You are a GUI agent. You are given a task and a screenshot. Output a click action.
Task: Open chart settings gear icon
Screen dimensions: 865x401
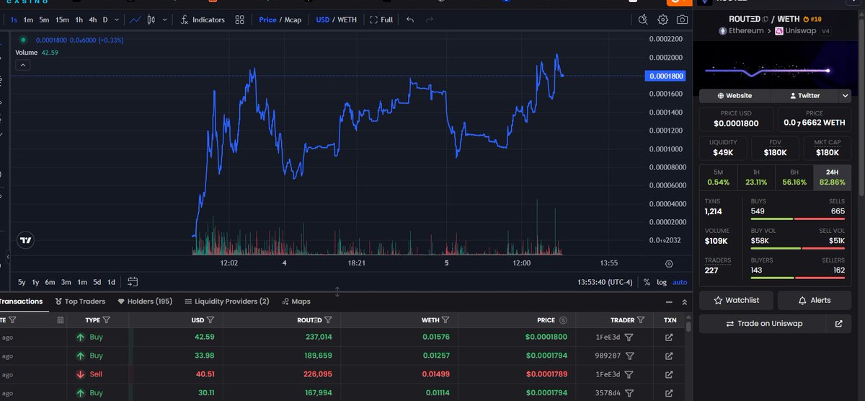click(x=663, y=19)
